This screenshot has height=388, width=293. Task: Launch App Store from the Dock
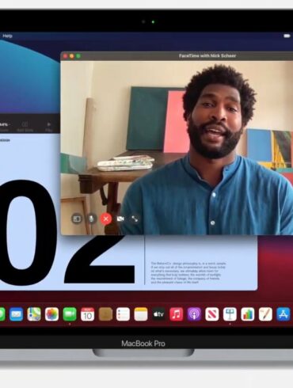[x=283, y=314]
